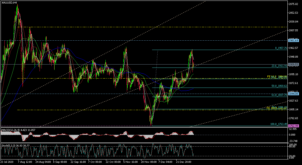Click the XAUUSD,H4 chart title label

9,2
